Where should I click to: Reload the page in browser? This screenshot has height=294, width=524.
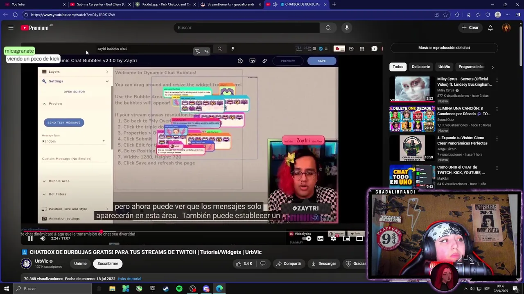15,15
